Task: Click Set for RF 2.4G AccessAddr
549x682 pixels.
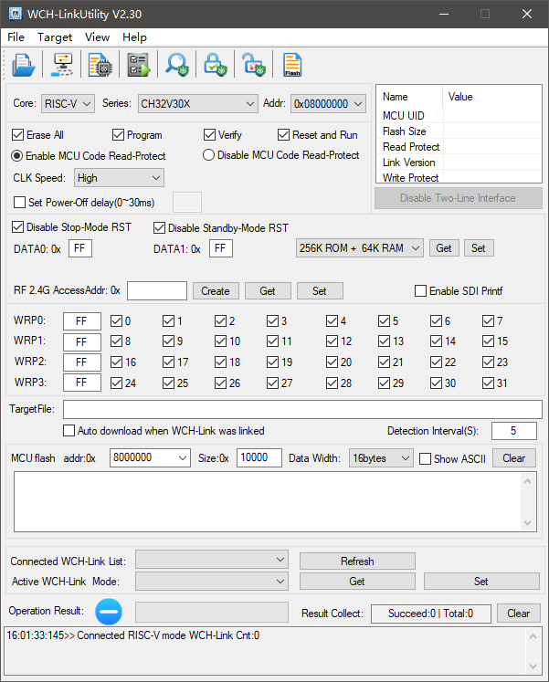Action: pyautogui.click(x=320, y=291)
